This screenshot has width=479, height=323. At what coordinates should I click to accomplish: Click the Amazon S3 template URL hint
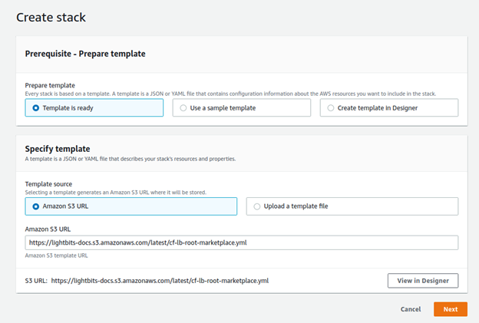56,255
